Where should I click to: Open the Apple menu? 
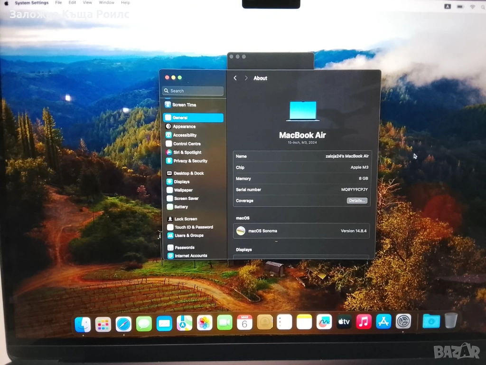pyautogui.click(x=6, y=3)
